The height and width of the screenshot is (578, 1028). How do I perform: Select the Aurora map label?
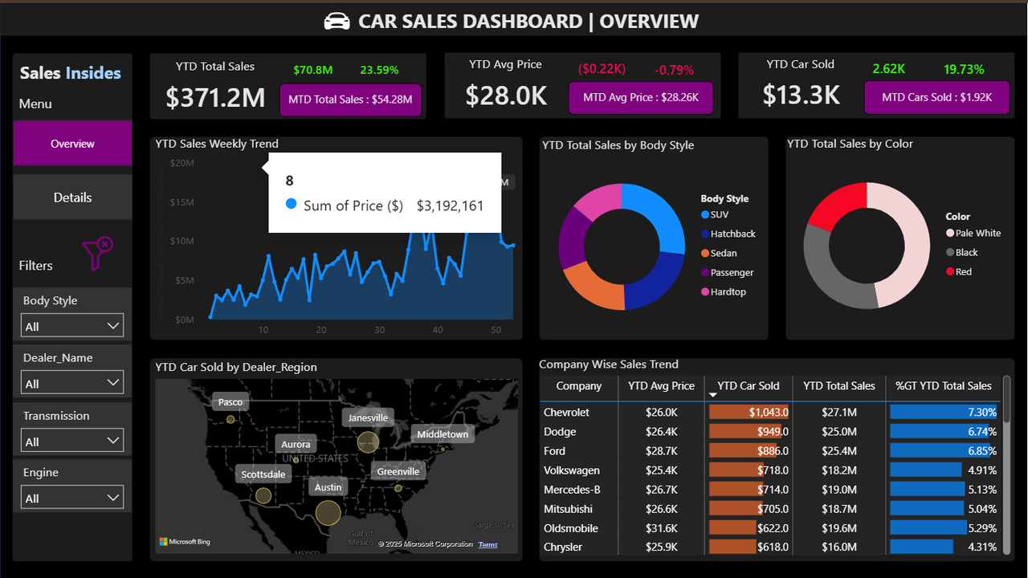pos(296,444)
